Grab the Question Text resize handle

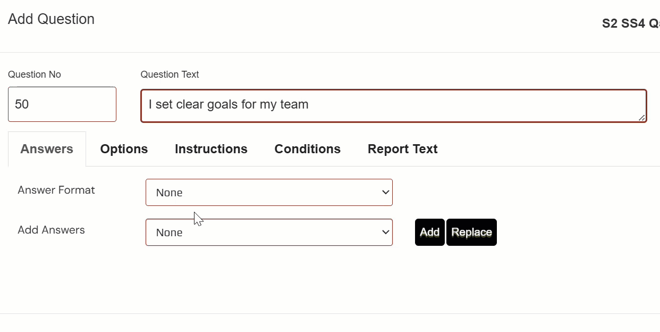pos(641,118)
